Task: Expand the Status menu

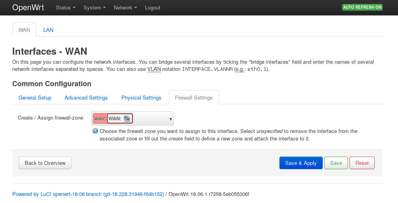Action: coord(66,8)
